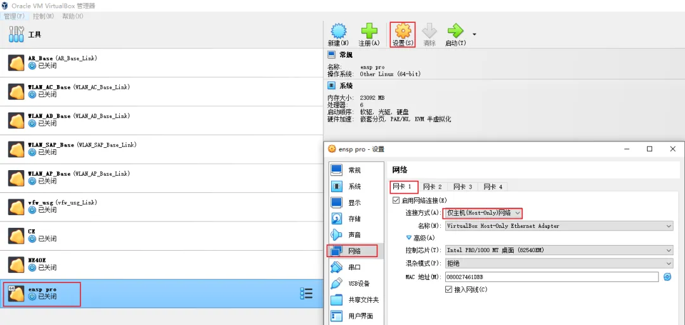Switch to 网卡 3 tab
The height and width of the screenshot is (325, 685).
[x=462, y=187]
